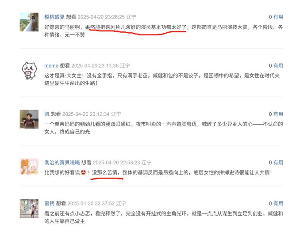Click username link 蜜钥
This screenshot has height=232, width=292.
[50, 203]
